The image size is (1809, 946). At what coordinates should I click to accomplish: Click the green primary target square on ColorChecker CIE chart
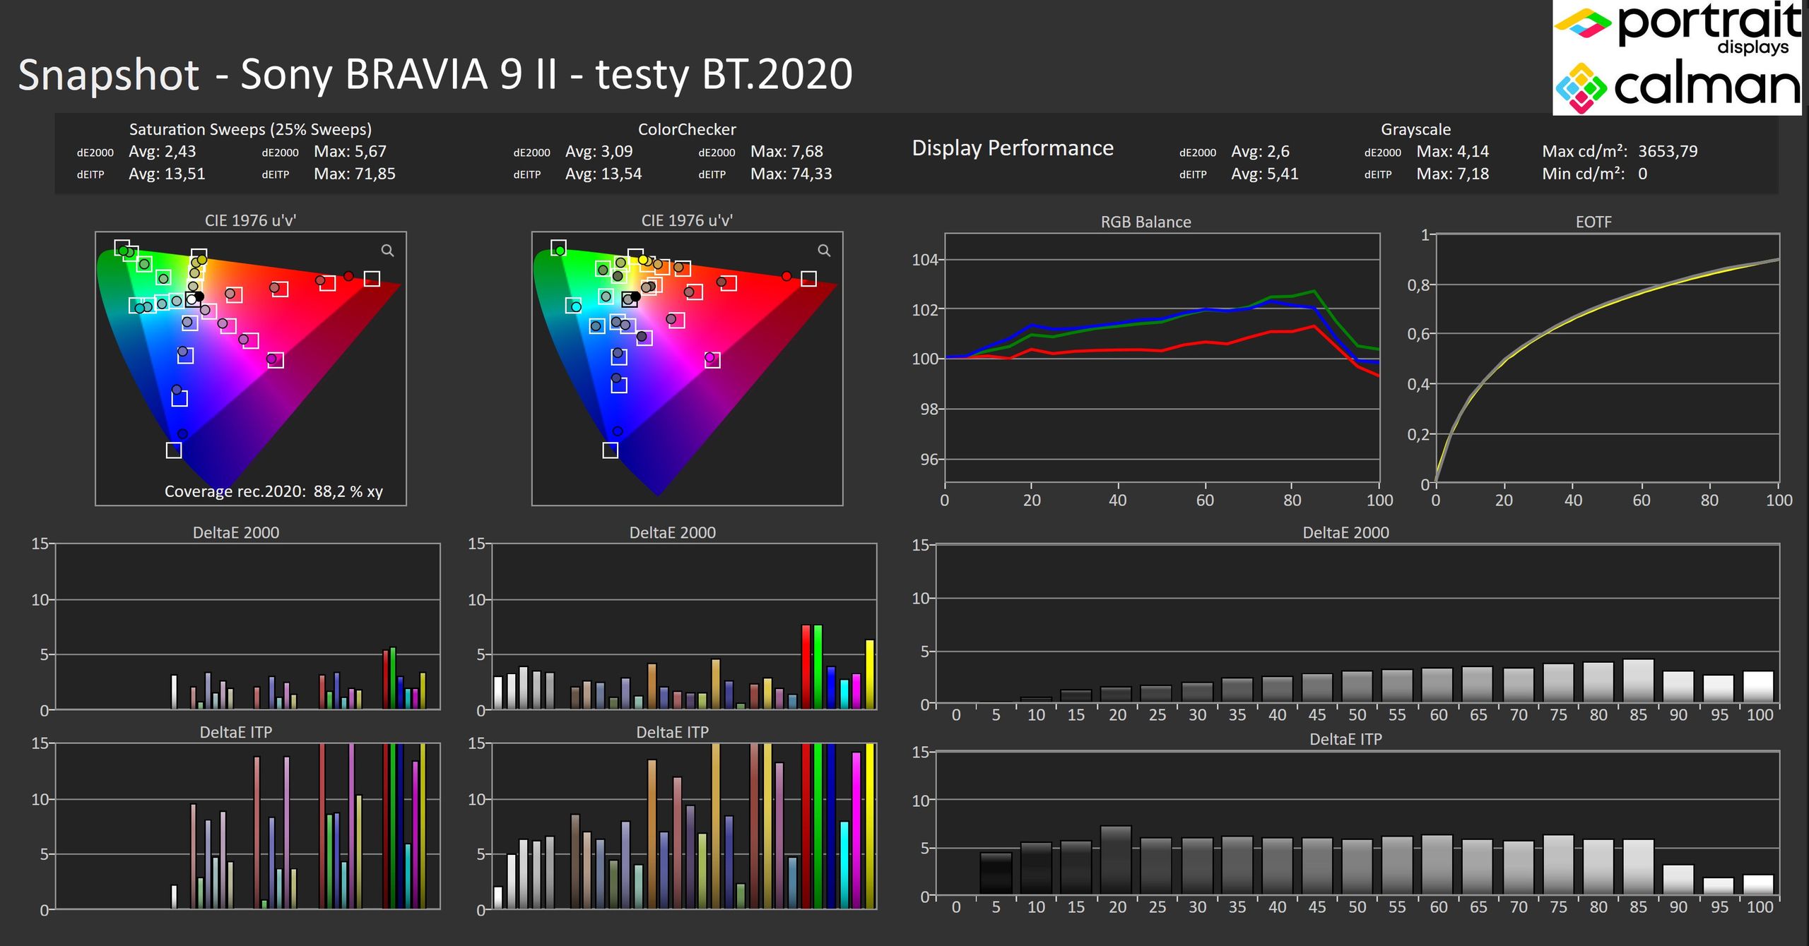point(558,248)
